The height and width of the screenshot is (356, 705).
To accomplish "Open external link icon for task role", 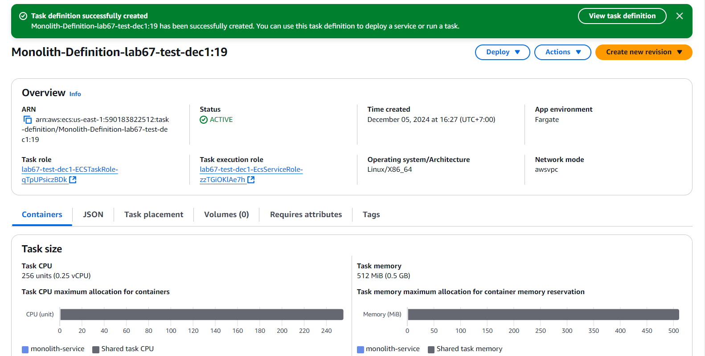I will click(73, 180).
